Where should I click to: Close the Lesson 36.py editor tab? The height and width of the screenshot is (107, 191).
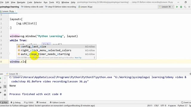pos(16,11)
